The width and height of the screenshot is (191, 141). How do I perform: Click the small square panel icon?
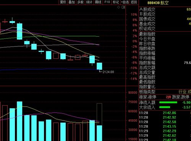[x=123, y=7]
